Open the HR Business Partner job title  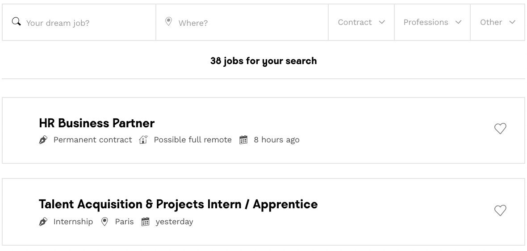point(96,123)
